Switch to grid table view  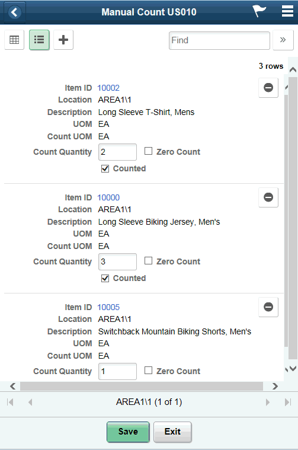14,40
